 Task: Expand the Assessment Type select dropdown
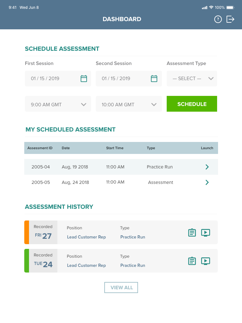coord(192,79)
